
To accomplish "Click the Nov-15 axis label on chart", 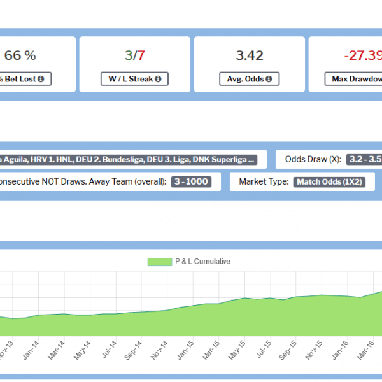I will coord(314,350).
